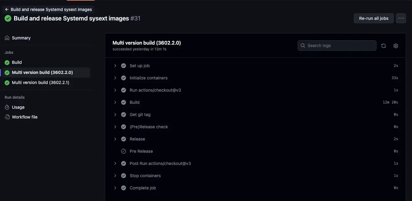Click the Re-run all jobs button
Viewport: 412px width, 201px height.
(x=373, y=18)
